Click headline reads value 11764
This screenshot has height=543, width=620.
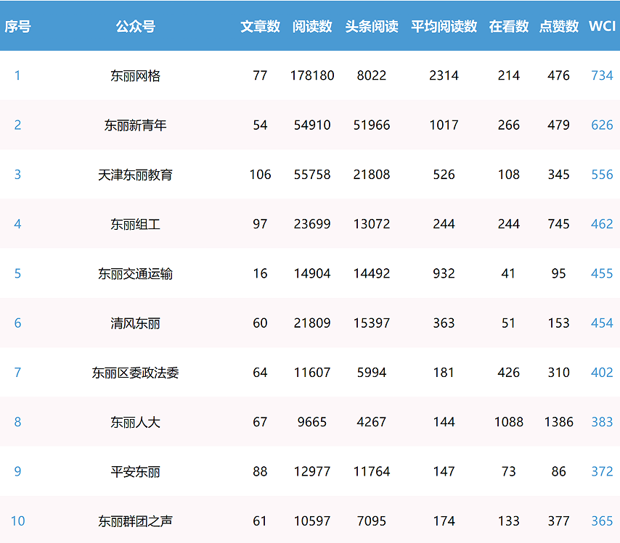[372, 471]
